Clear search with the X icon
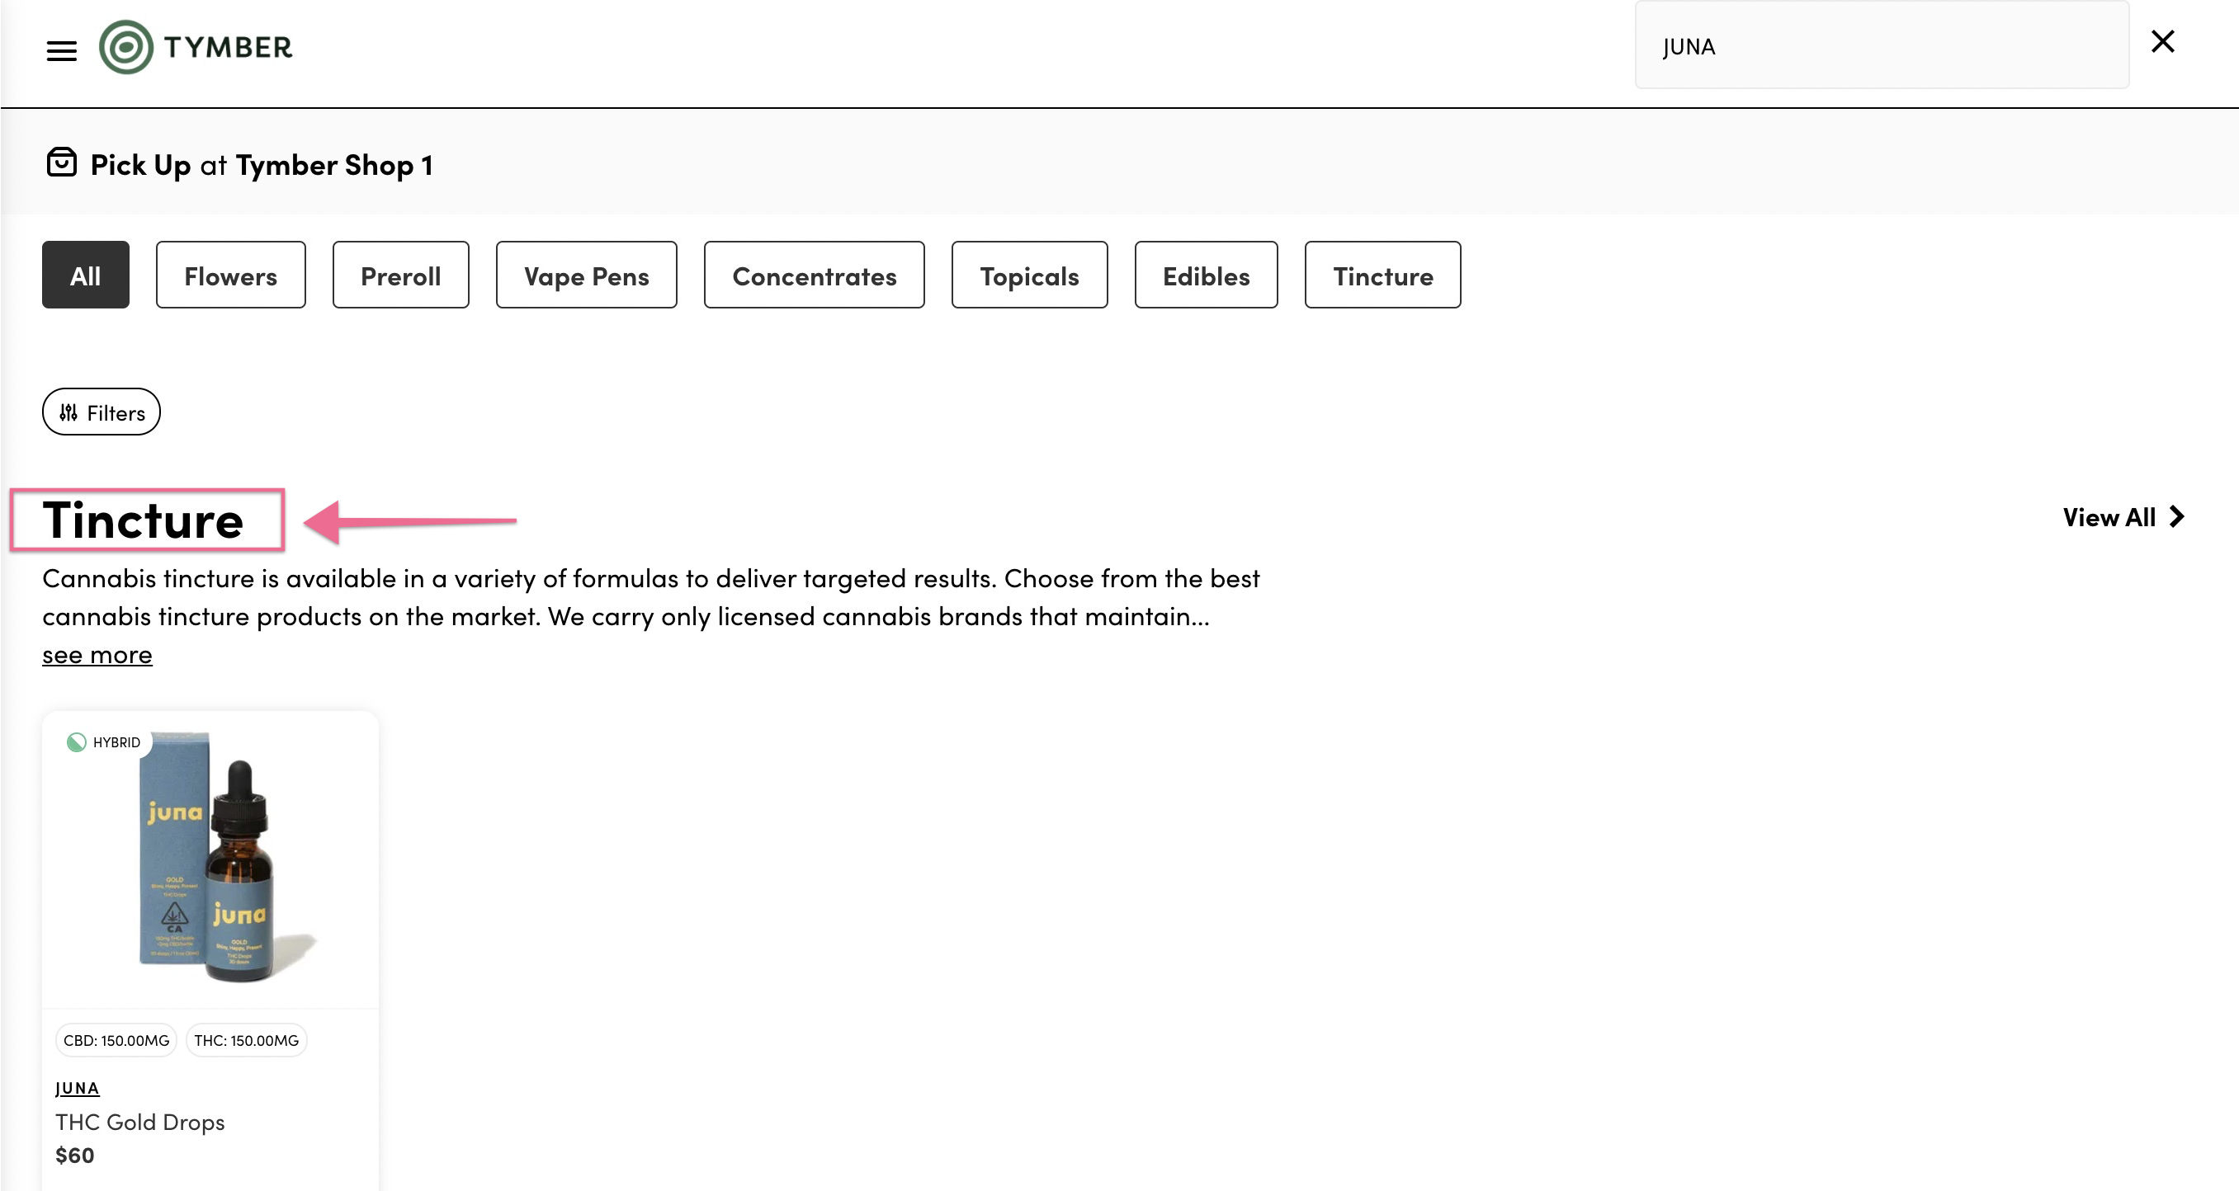 point(2162,42)
